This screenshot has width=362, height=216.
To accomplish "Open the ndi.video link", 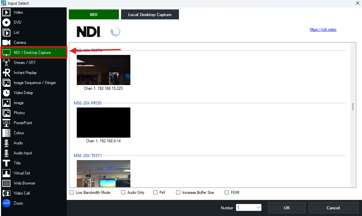I will click(x=323, y=29).
